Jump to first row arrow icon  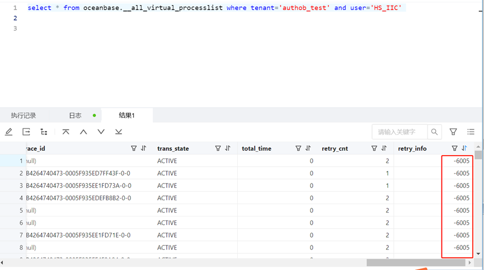point(66,132)
